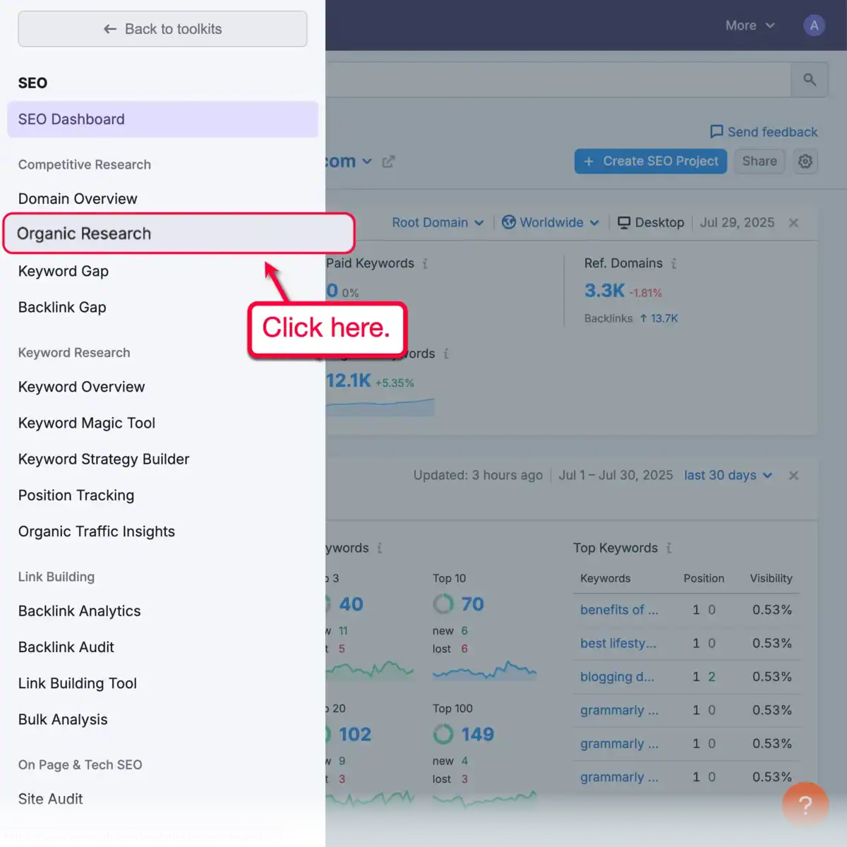This screenshot has height=847, width=847.
Task: Open project settings via gear icon
Action: (805, 161)
